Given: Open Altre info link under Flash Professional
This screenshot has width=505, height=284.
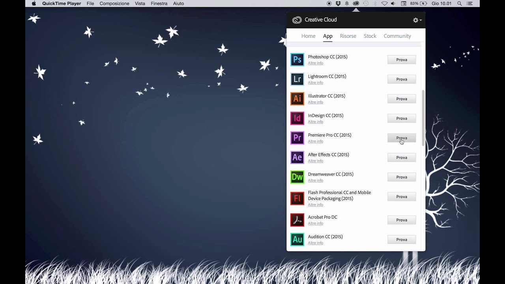Looking at the screenshot, I should click(316, 205).
